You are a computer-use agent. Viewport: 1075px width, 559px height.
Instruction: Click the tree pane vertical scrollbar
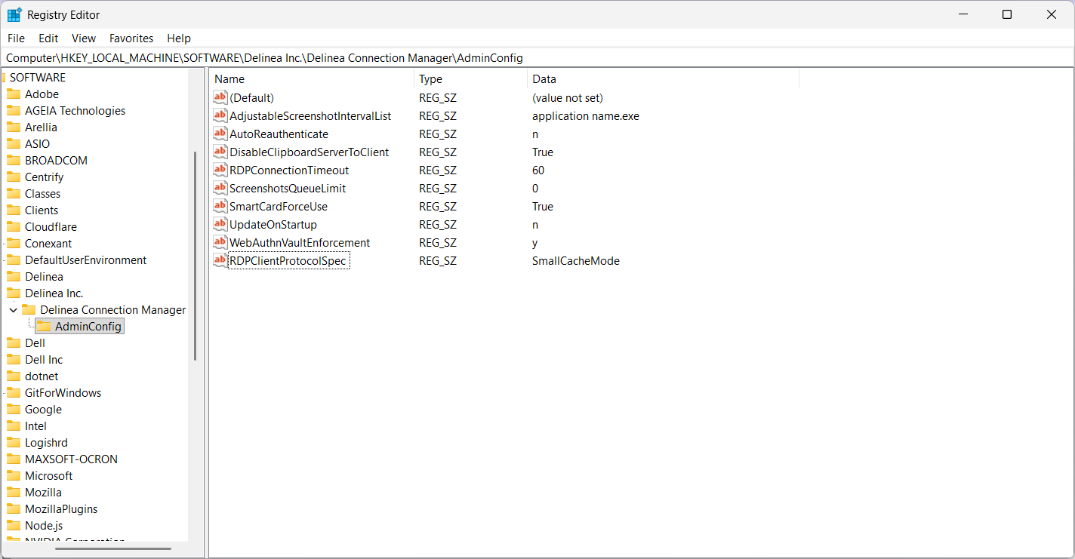196,256
